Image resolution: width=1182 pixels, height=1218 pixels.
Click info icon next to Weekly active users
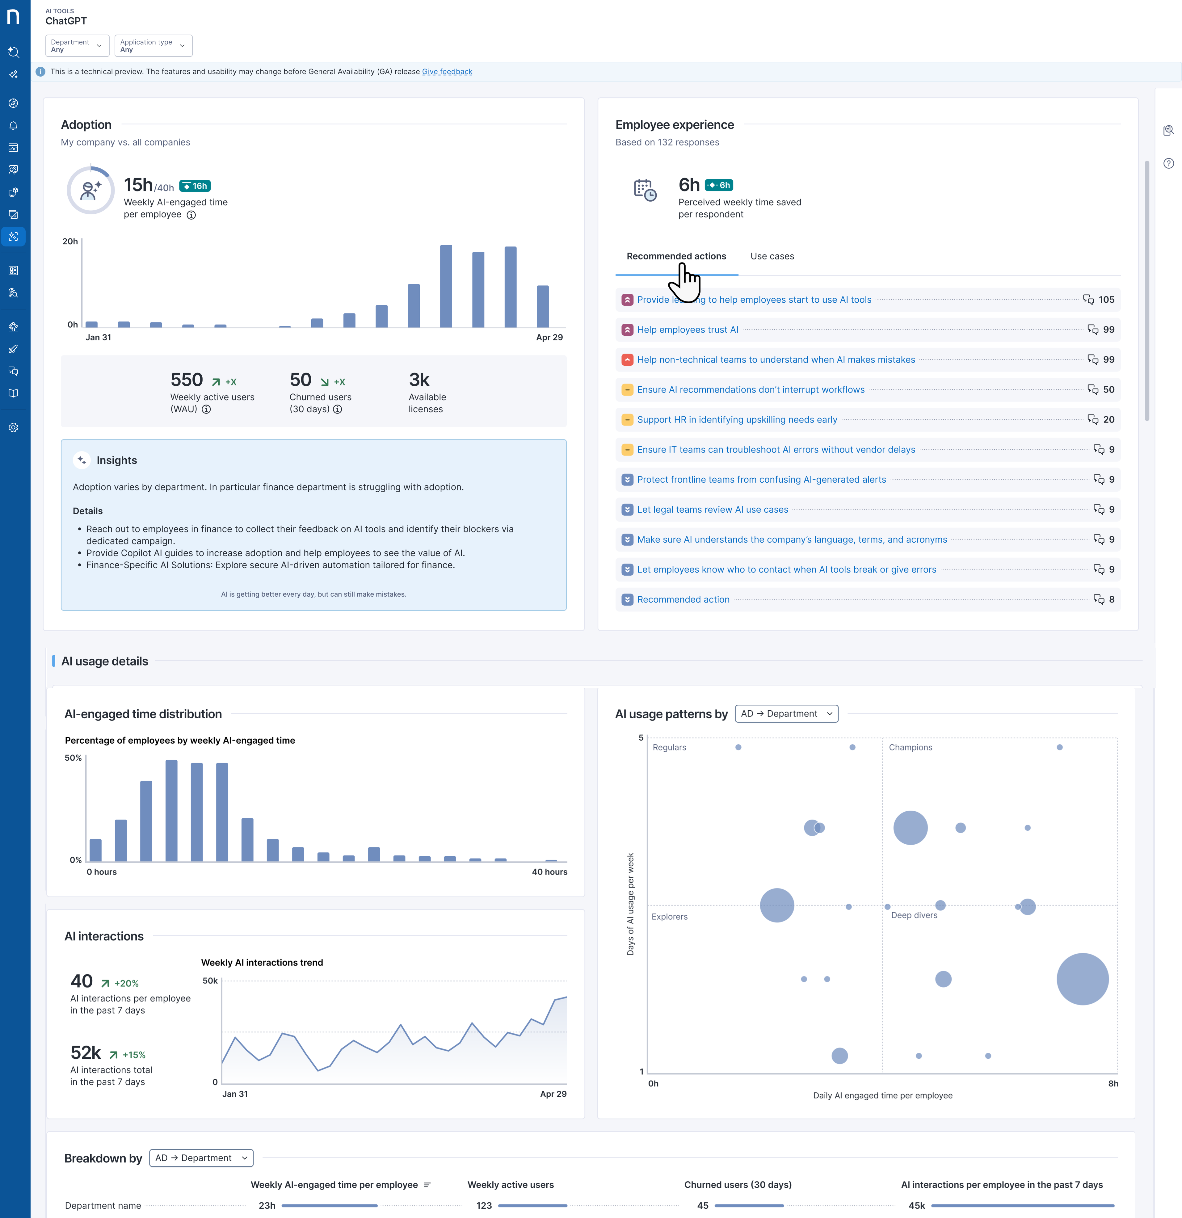tap(206, 409)
